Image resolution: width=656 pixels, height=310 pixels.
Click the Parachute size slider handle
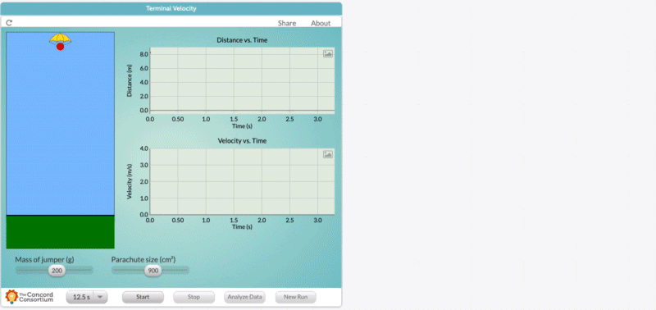(153, 271)
